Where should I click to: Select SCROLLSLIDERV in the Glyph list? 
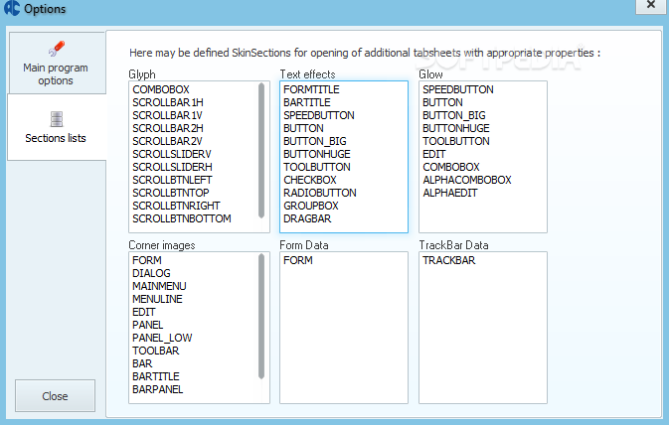[172, 154]
